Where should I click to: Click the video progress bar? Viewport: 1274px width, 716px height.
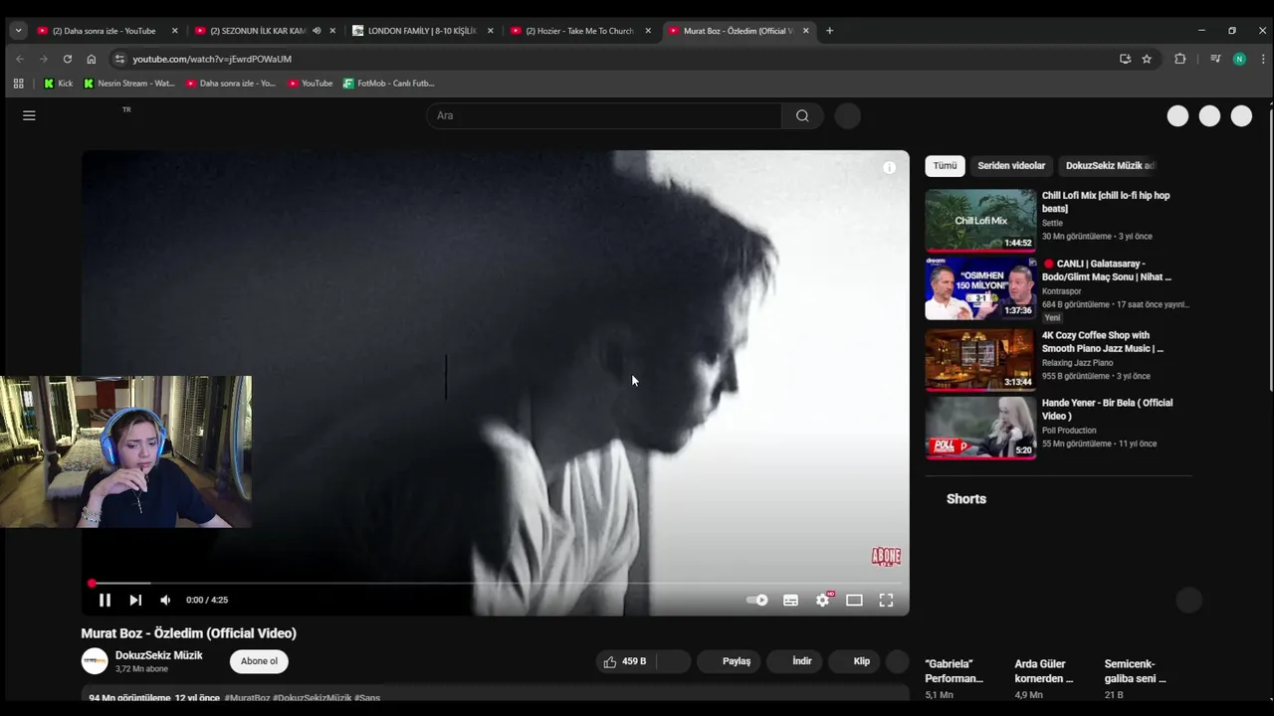click(x=497, y=584)
